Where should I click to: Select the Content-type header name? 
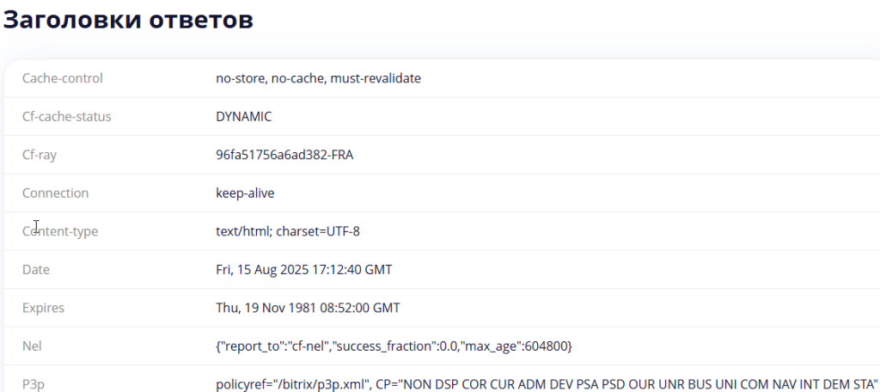point(60,231)
